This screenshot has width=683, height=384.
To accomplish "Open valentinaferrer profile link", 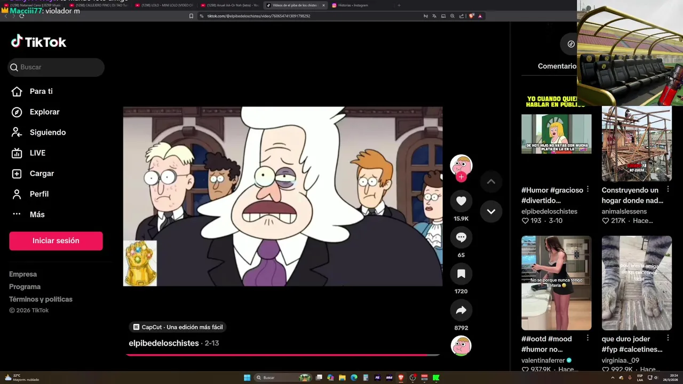I will point(543,361).
